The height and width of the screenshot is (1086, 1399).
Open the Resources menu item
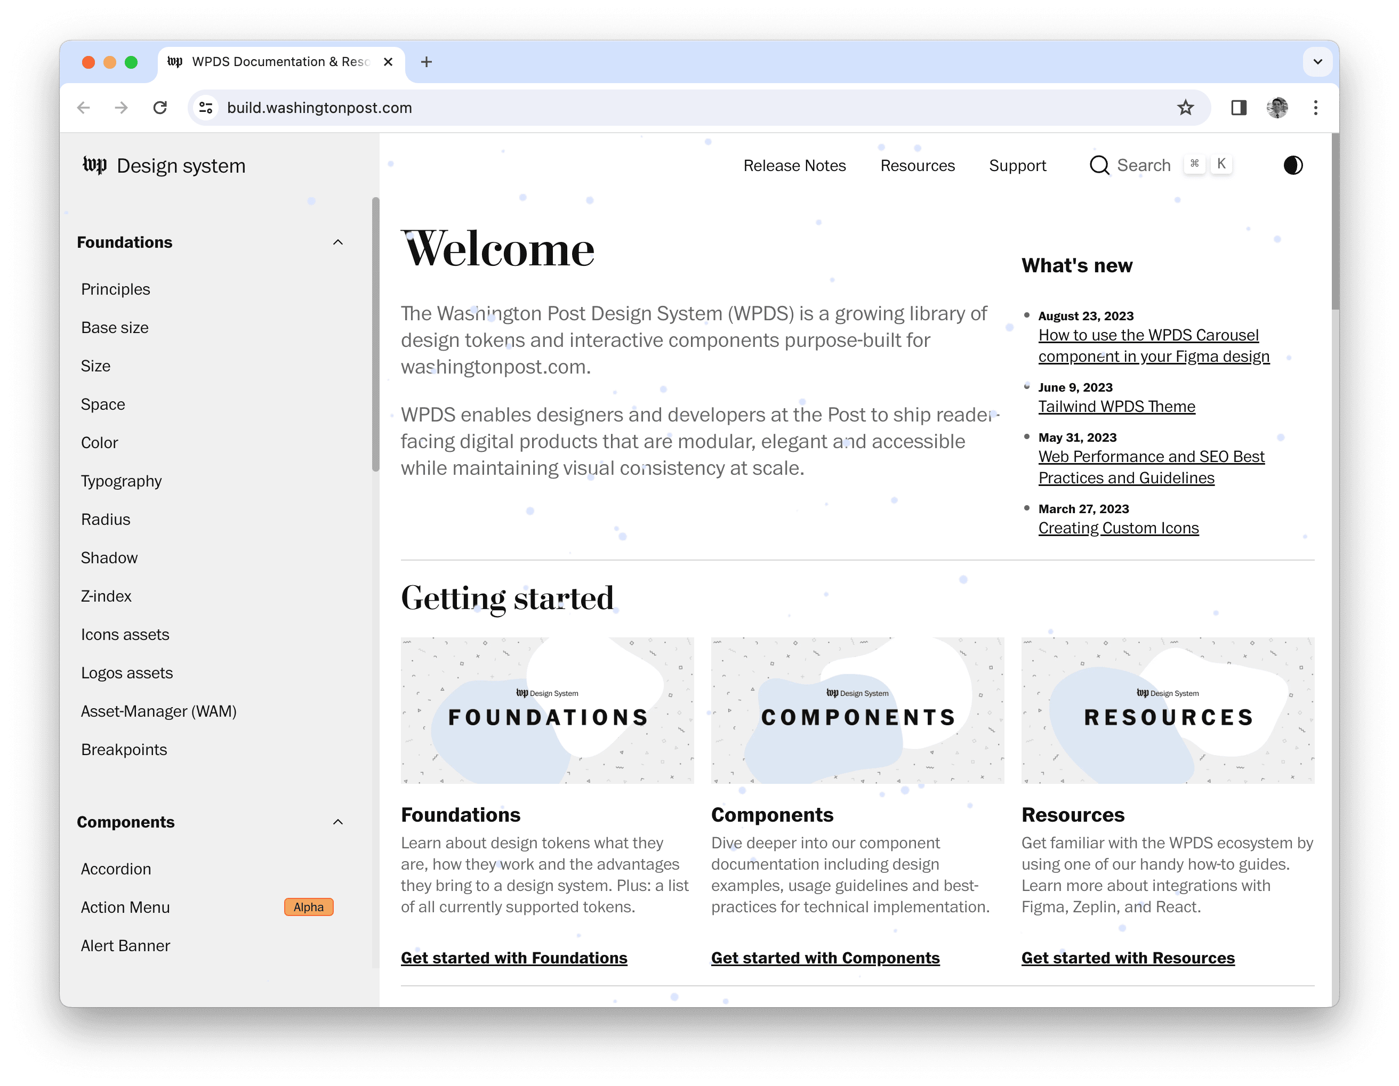point(917,165)
